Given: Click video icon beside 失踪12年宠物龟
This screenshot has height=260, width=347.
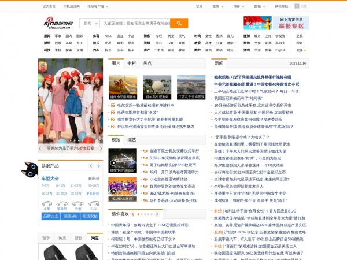Looking at the screenshot, I should point(145,158).
